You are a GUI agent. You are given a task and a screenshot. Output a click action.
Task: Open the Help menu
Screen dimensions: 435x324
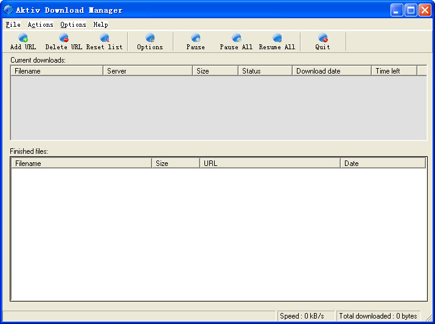click(100, 25)
